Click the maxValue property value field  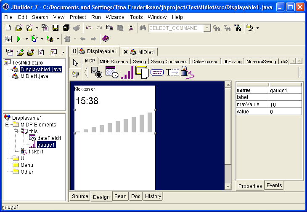pos(285,105)
